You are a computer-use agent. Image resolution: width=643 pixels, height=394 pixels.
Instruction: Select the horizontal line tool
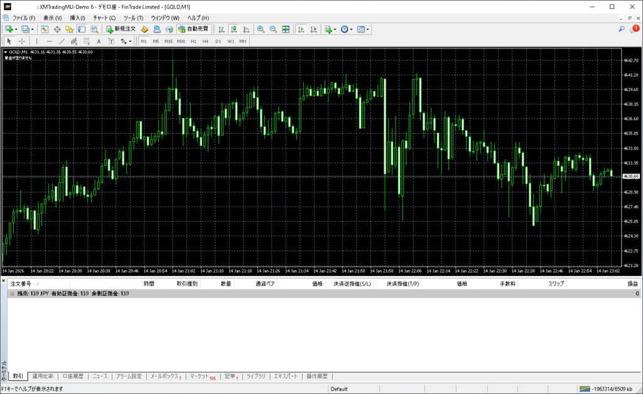point(50,41)
